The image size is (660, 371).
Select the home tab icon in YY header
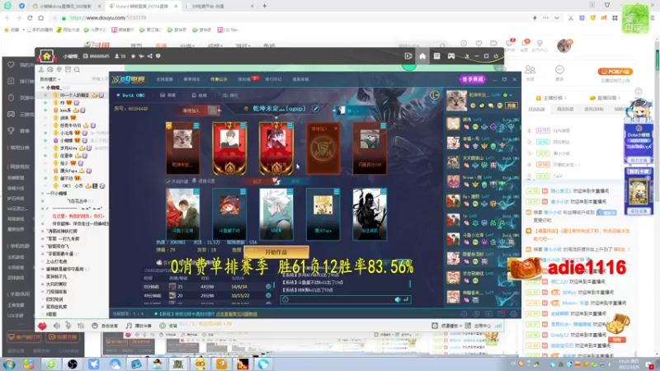422,56
